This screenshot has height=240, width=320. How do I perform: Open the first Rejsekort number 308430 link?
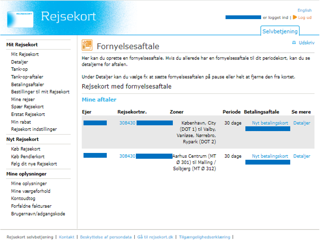tap(127, 123)
